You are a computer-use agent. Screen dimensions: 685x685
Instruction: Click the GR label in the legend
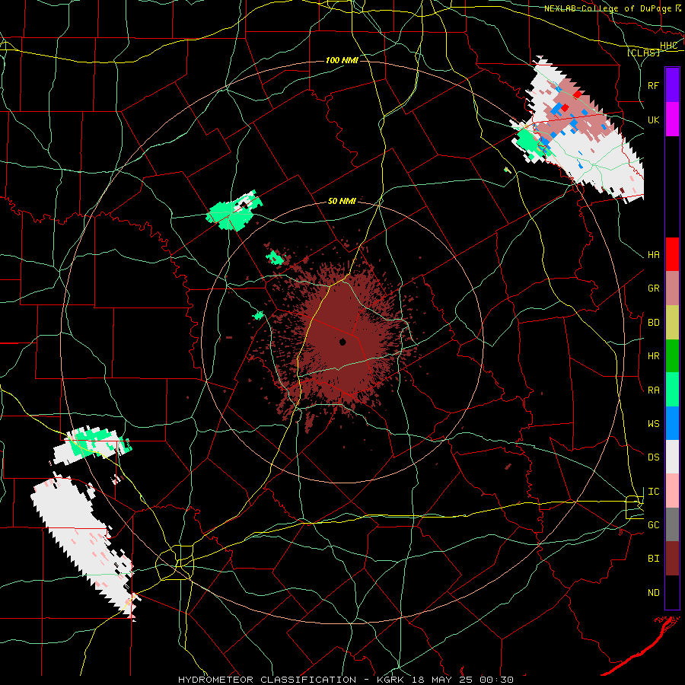(654, 288)
